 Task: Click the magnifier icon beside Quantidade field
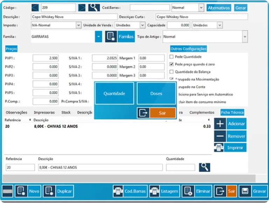[x=205, y=167]
